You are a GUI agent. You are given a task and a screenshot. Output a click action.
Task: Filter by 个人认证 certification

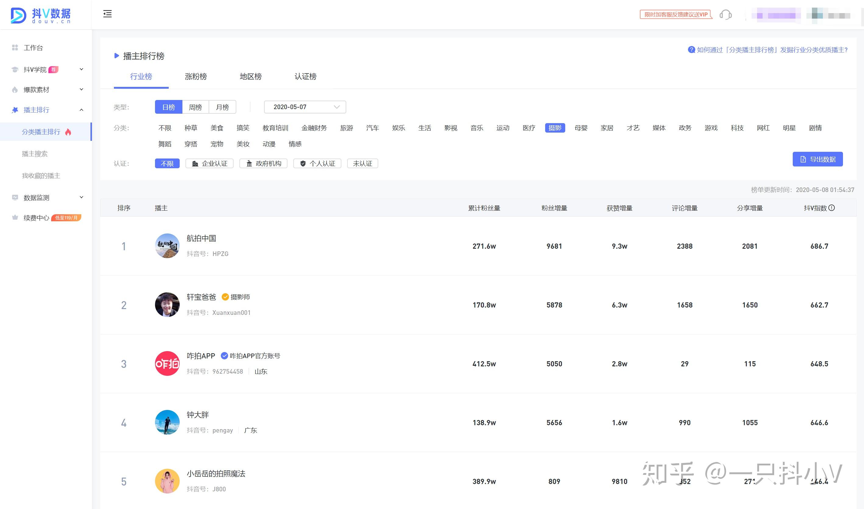(317, 163)
